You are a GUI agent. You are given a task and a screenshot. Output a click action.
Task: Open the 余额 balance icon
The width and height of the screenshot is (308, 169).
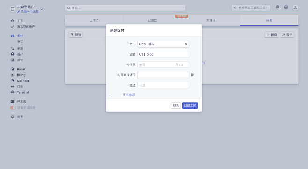tap(12, 48)
